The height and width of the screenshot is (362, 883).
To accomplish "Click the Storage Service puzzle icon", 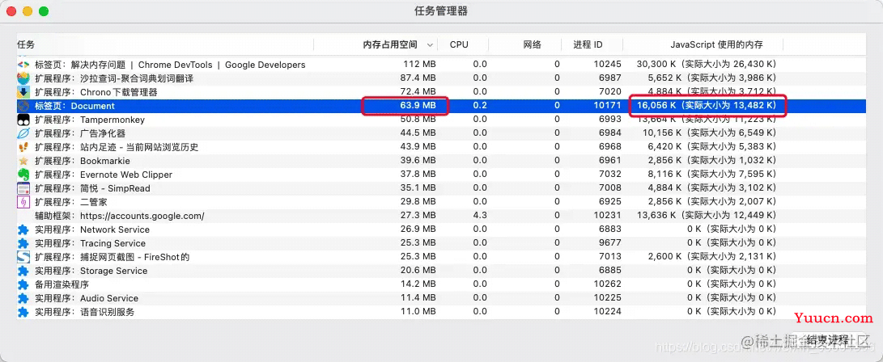I will pos(23,271).
